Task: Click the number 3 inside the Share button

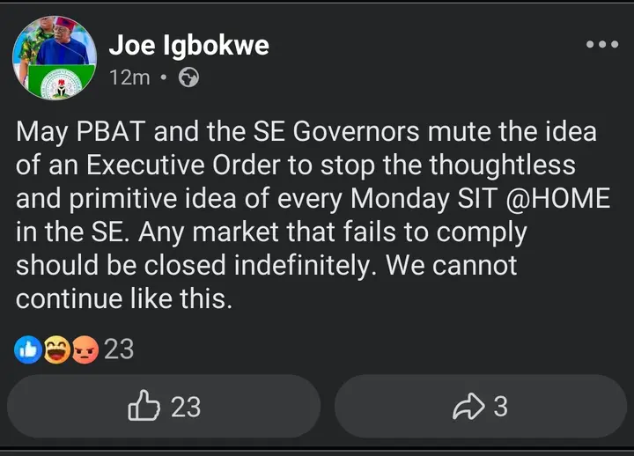Action: 500,407
